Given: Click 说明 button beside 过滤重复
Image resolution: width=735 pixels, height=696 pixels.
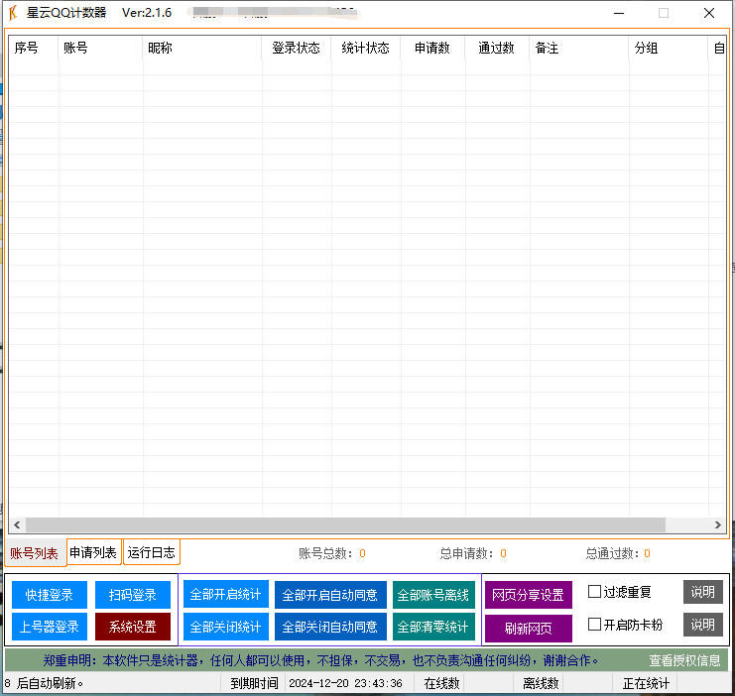Looking at the screenshot, I should point(702,592).
